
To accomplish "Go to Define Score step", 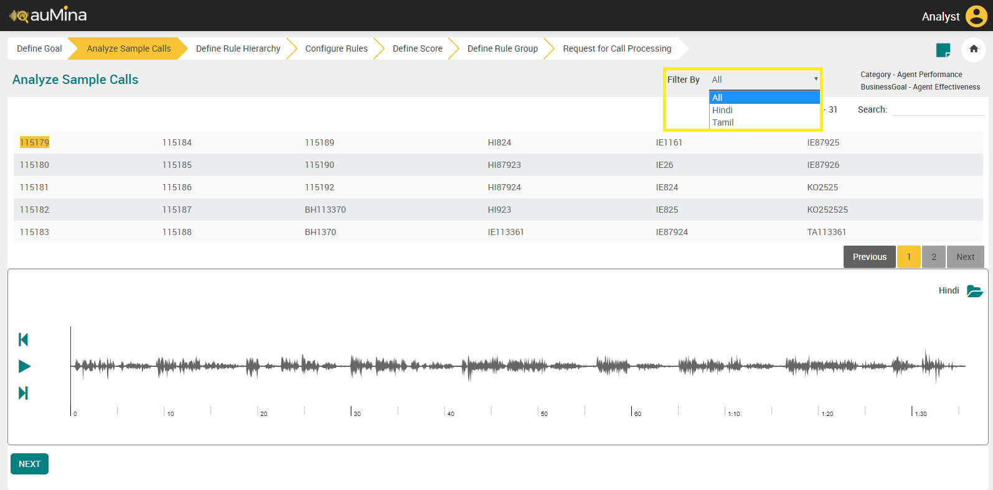I will coord(417,49).
